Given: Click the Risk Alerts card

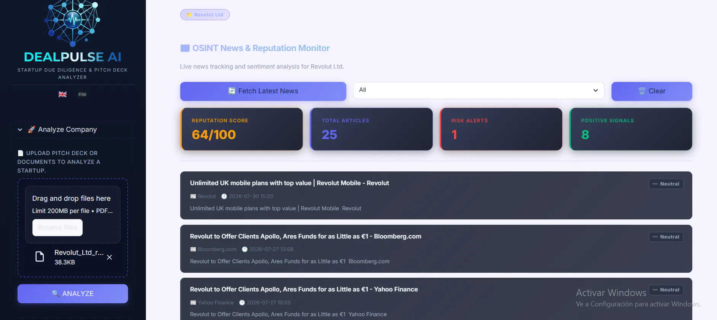Looking at the screenshot, I should click(501, 129).
